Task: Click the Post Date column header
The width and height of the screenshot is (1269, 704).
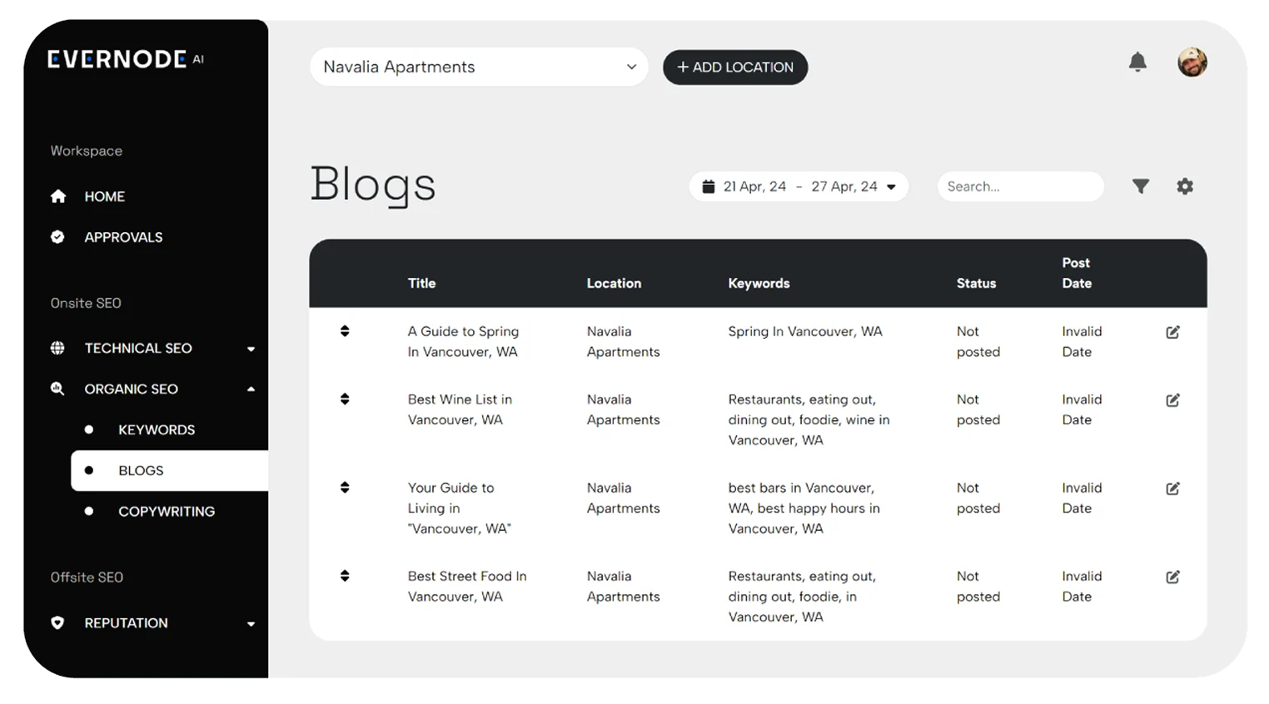Action: click(1077, 273)
